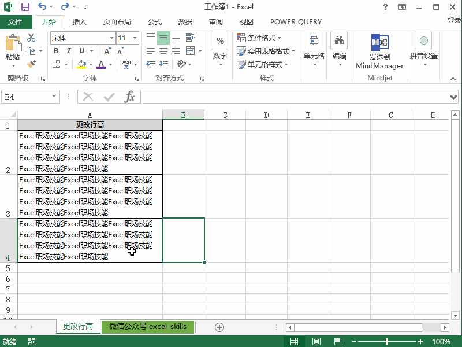Set middle vertical alignment
Viewport: 462px width, 347px height.
coord(163,38)
